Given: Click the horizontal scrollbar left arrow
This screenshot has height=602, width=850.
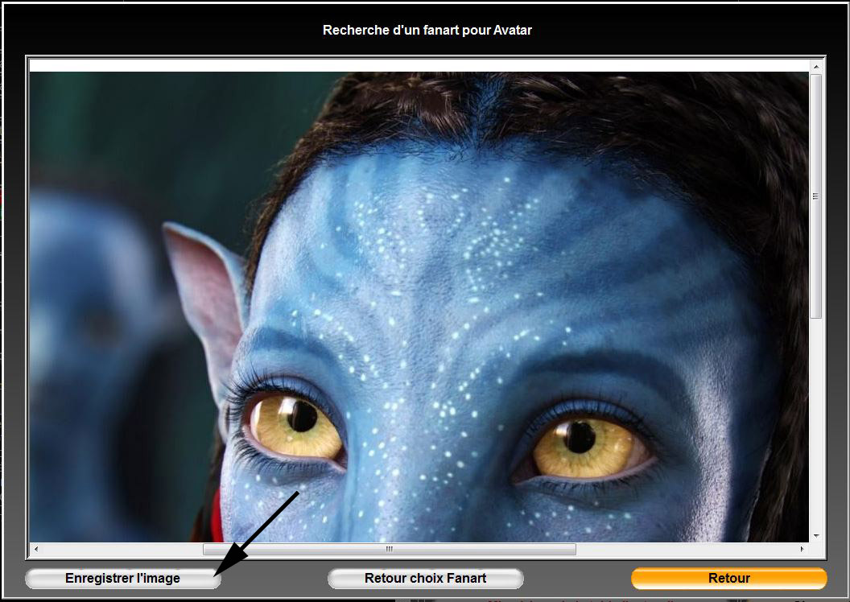Looking at the screenshot, I should [x=35, y=549].
